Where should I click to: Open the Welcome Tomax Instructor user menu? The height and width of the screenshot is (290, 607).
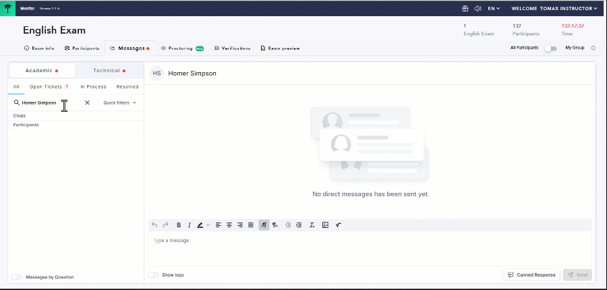point(554,8)
